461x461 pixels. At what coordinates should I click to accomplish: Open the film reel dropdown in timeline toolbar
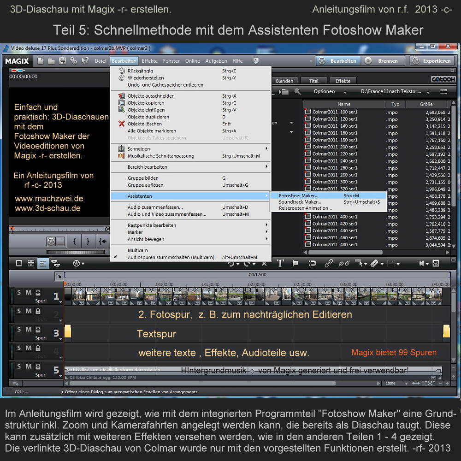point(78,263)
